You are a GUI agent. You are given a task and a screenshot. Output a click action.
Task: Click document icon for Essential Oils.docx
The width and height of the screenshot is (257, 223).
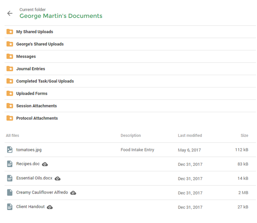tap(10, 178)
